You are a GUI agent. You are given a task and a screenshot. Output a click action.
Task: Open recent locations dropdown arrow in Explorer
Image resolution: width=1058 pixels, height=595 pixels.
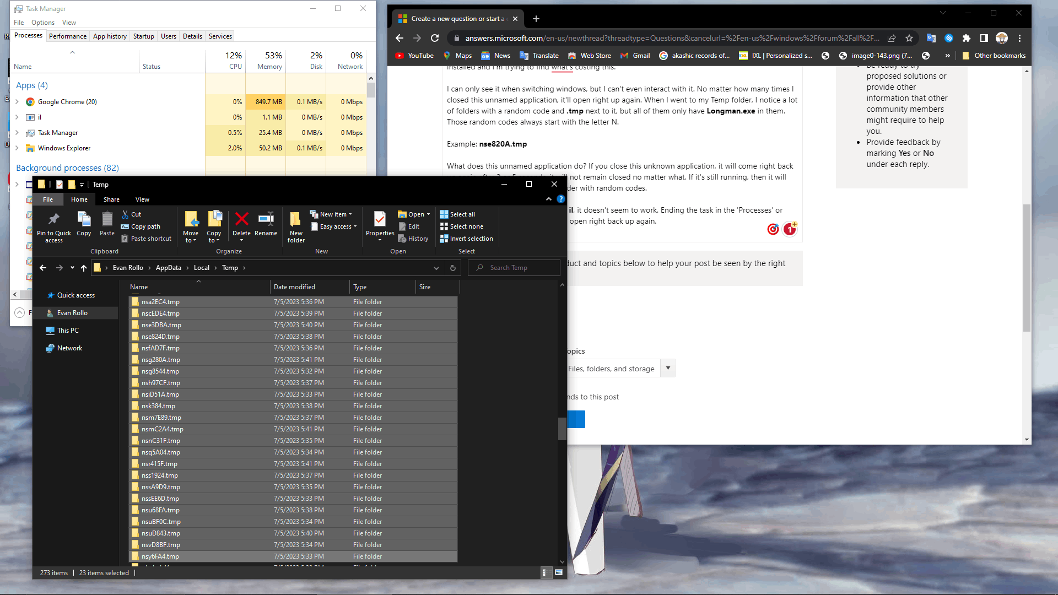click(x=72, y=268)
